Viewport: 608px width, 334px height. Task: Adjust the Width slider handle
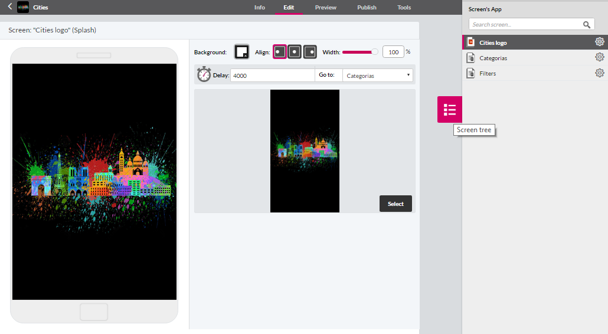click(375, 52)
